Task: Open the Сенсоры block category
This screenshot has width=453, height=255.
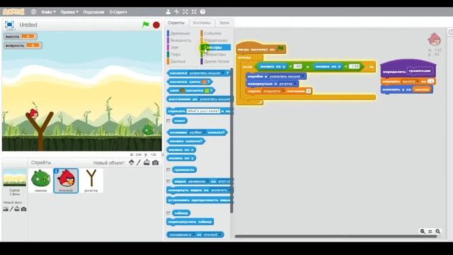Action: (215, 47)
